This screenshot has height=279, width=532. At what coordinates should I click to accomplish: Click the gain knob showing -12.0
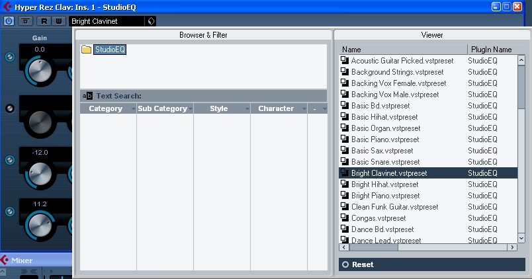click(x=40, y=174)
